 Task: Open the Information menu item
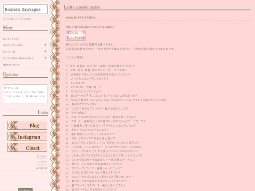(x=11, y=65)
